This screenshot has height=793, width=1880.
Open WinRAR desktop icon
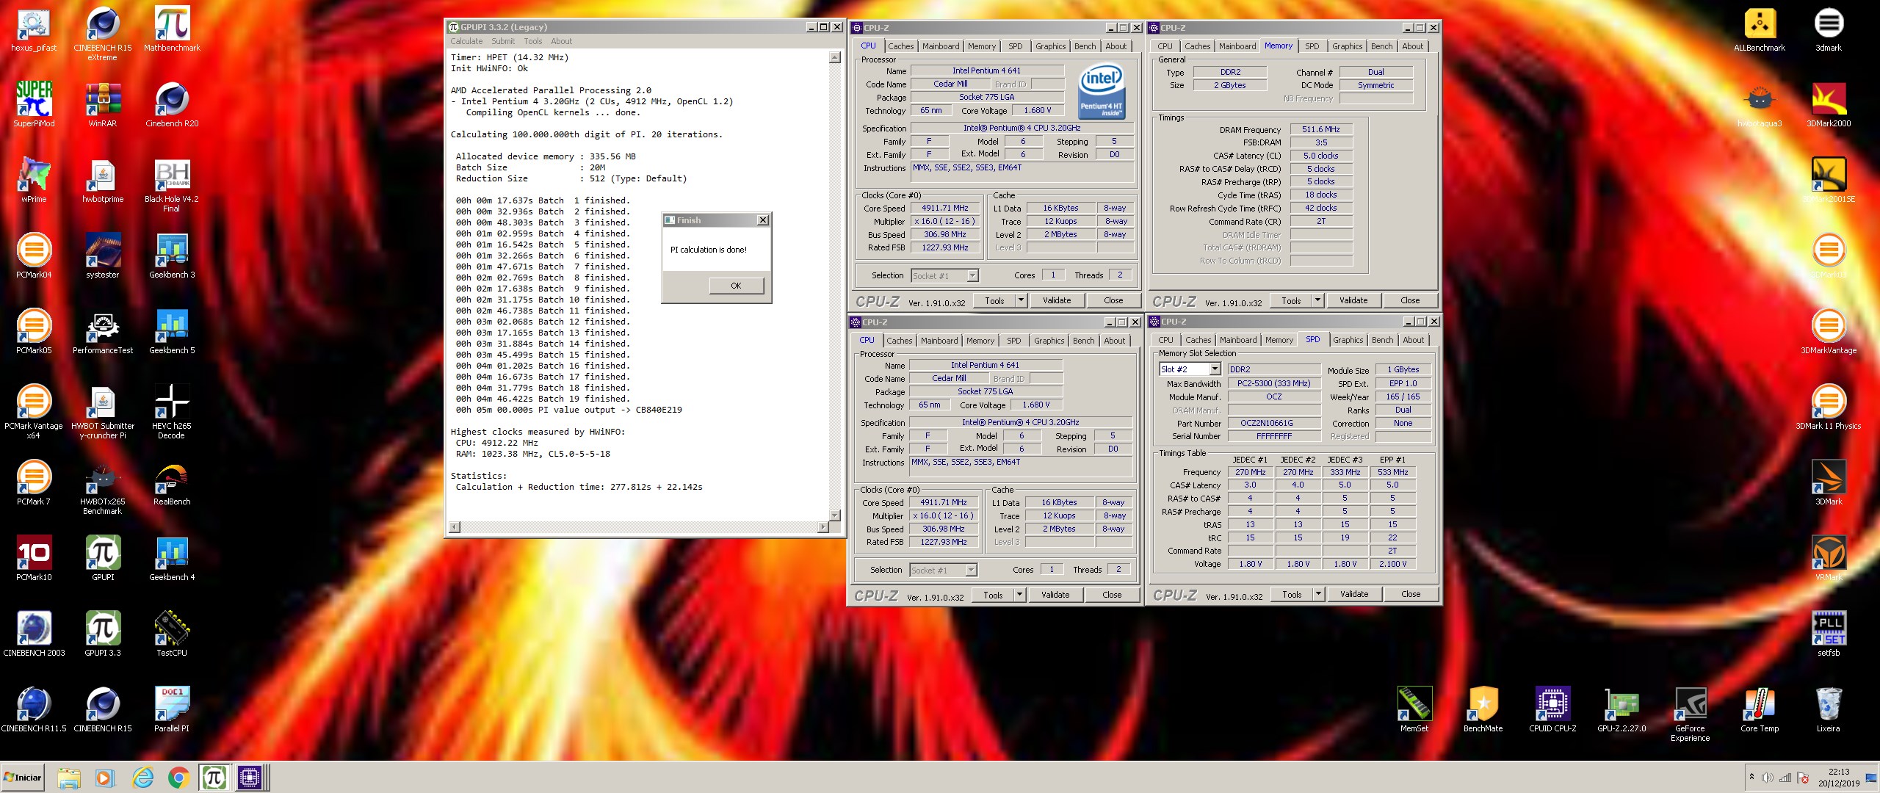pos(103,104)
